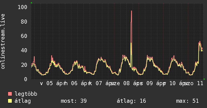Click the y-axis label 60

coord(24,36)
